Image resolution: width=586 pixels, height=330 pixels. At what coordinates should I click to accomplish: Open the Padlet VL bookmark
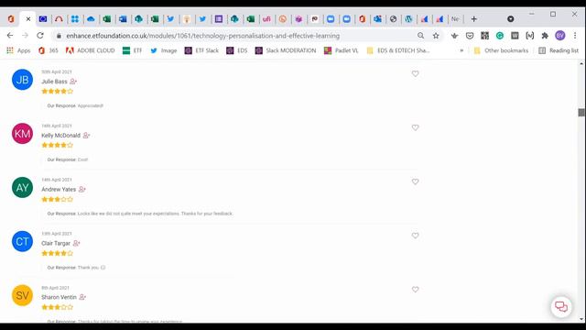[341, 50]
